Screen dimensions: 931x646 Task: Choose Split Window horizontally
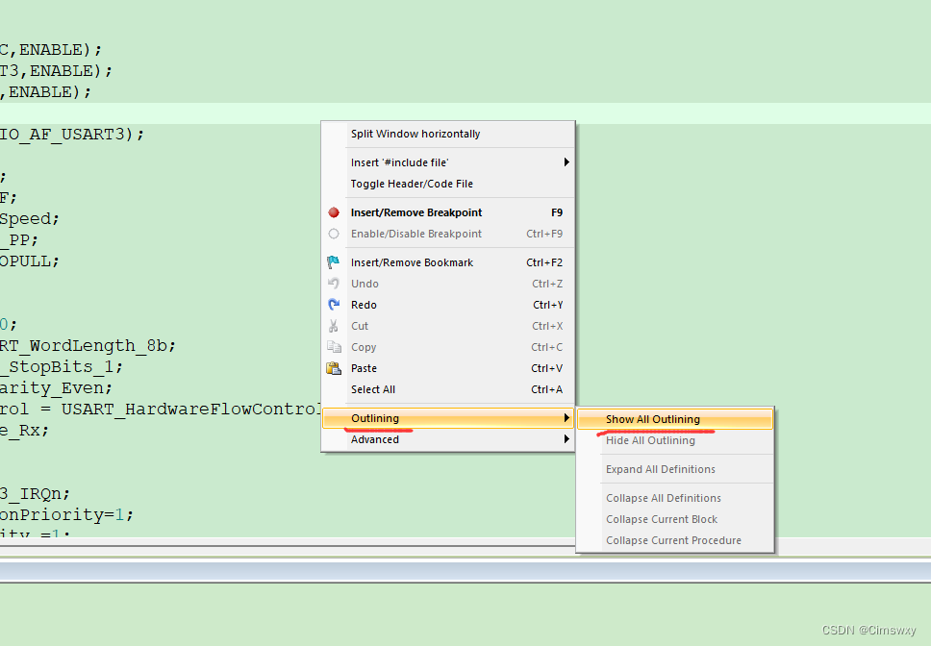[448, 134]
